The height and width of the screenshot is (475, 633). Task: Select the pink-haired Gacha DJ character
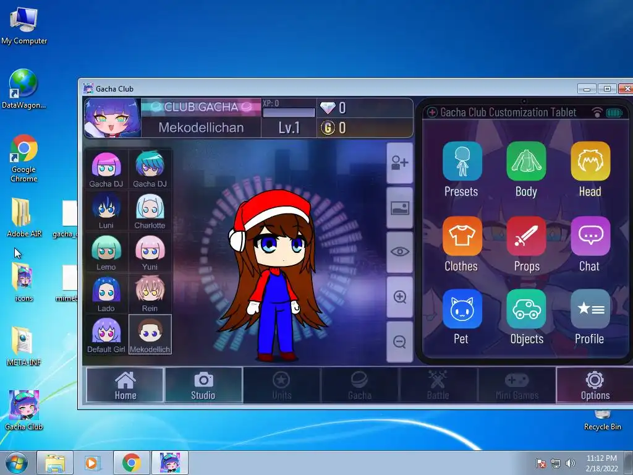[106, 169]
